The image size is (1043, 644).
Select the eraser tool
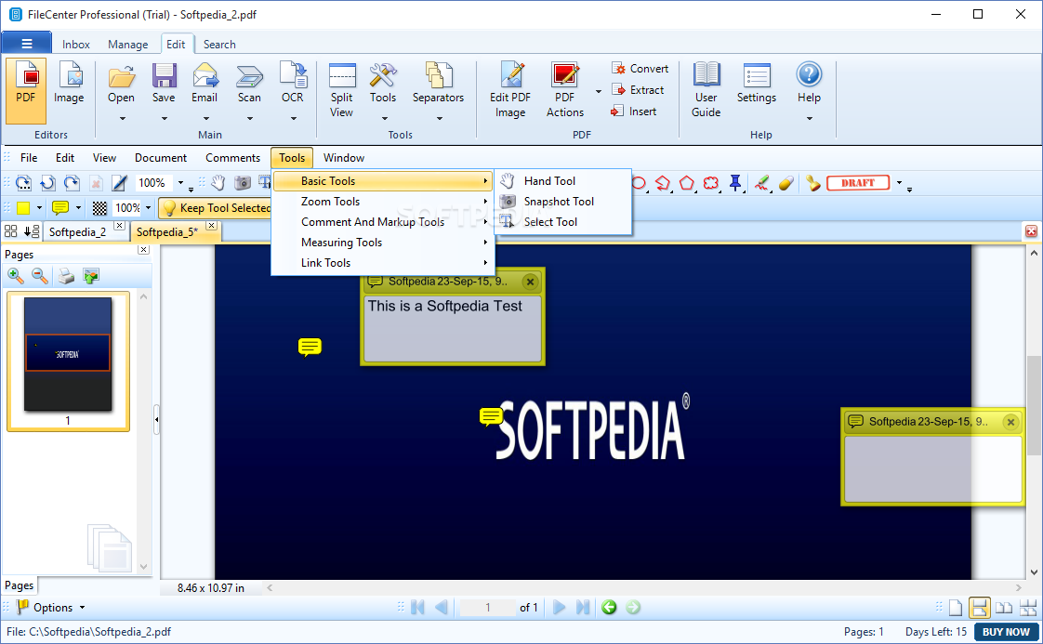click(786, 183)
